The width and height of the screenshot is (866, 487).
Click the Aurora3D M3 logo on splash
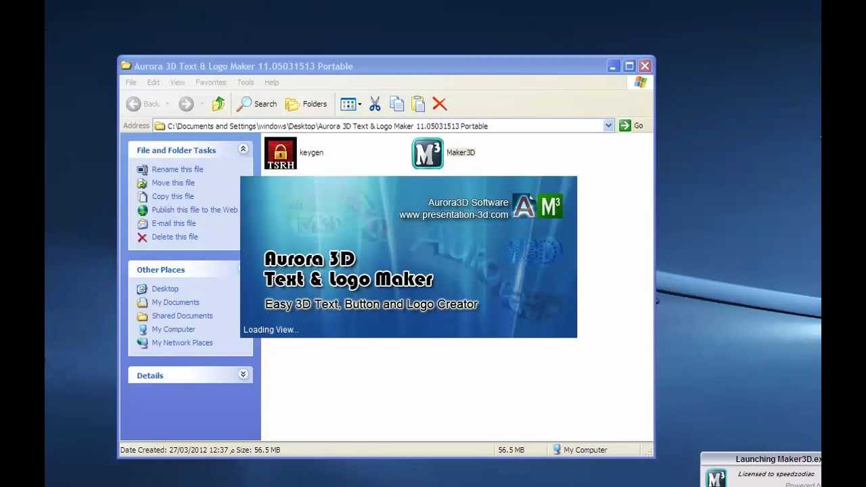coord(551,206)
